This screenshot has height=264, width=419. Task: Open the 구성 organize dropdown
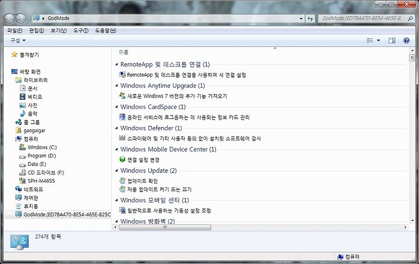click(x=18, y=41)
